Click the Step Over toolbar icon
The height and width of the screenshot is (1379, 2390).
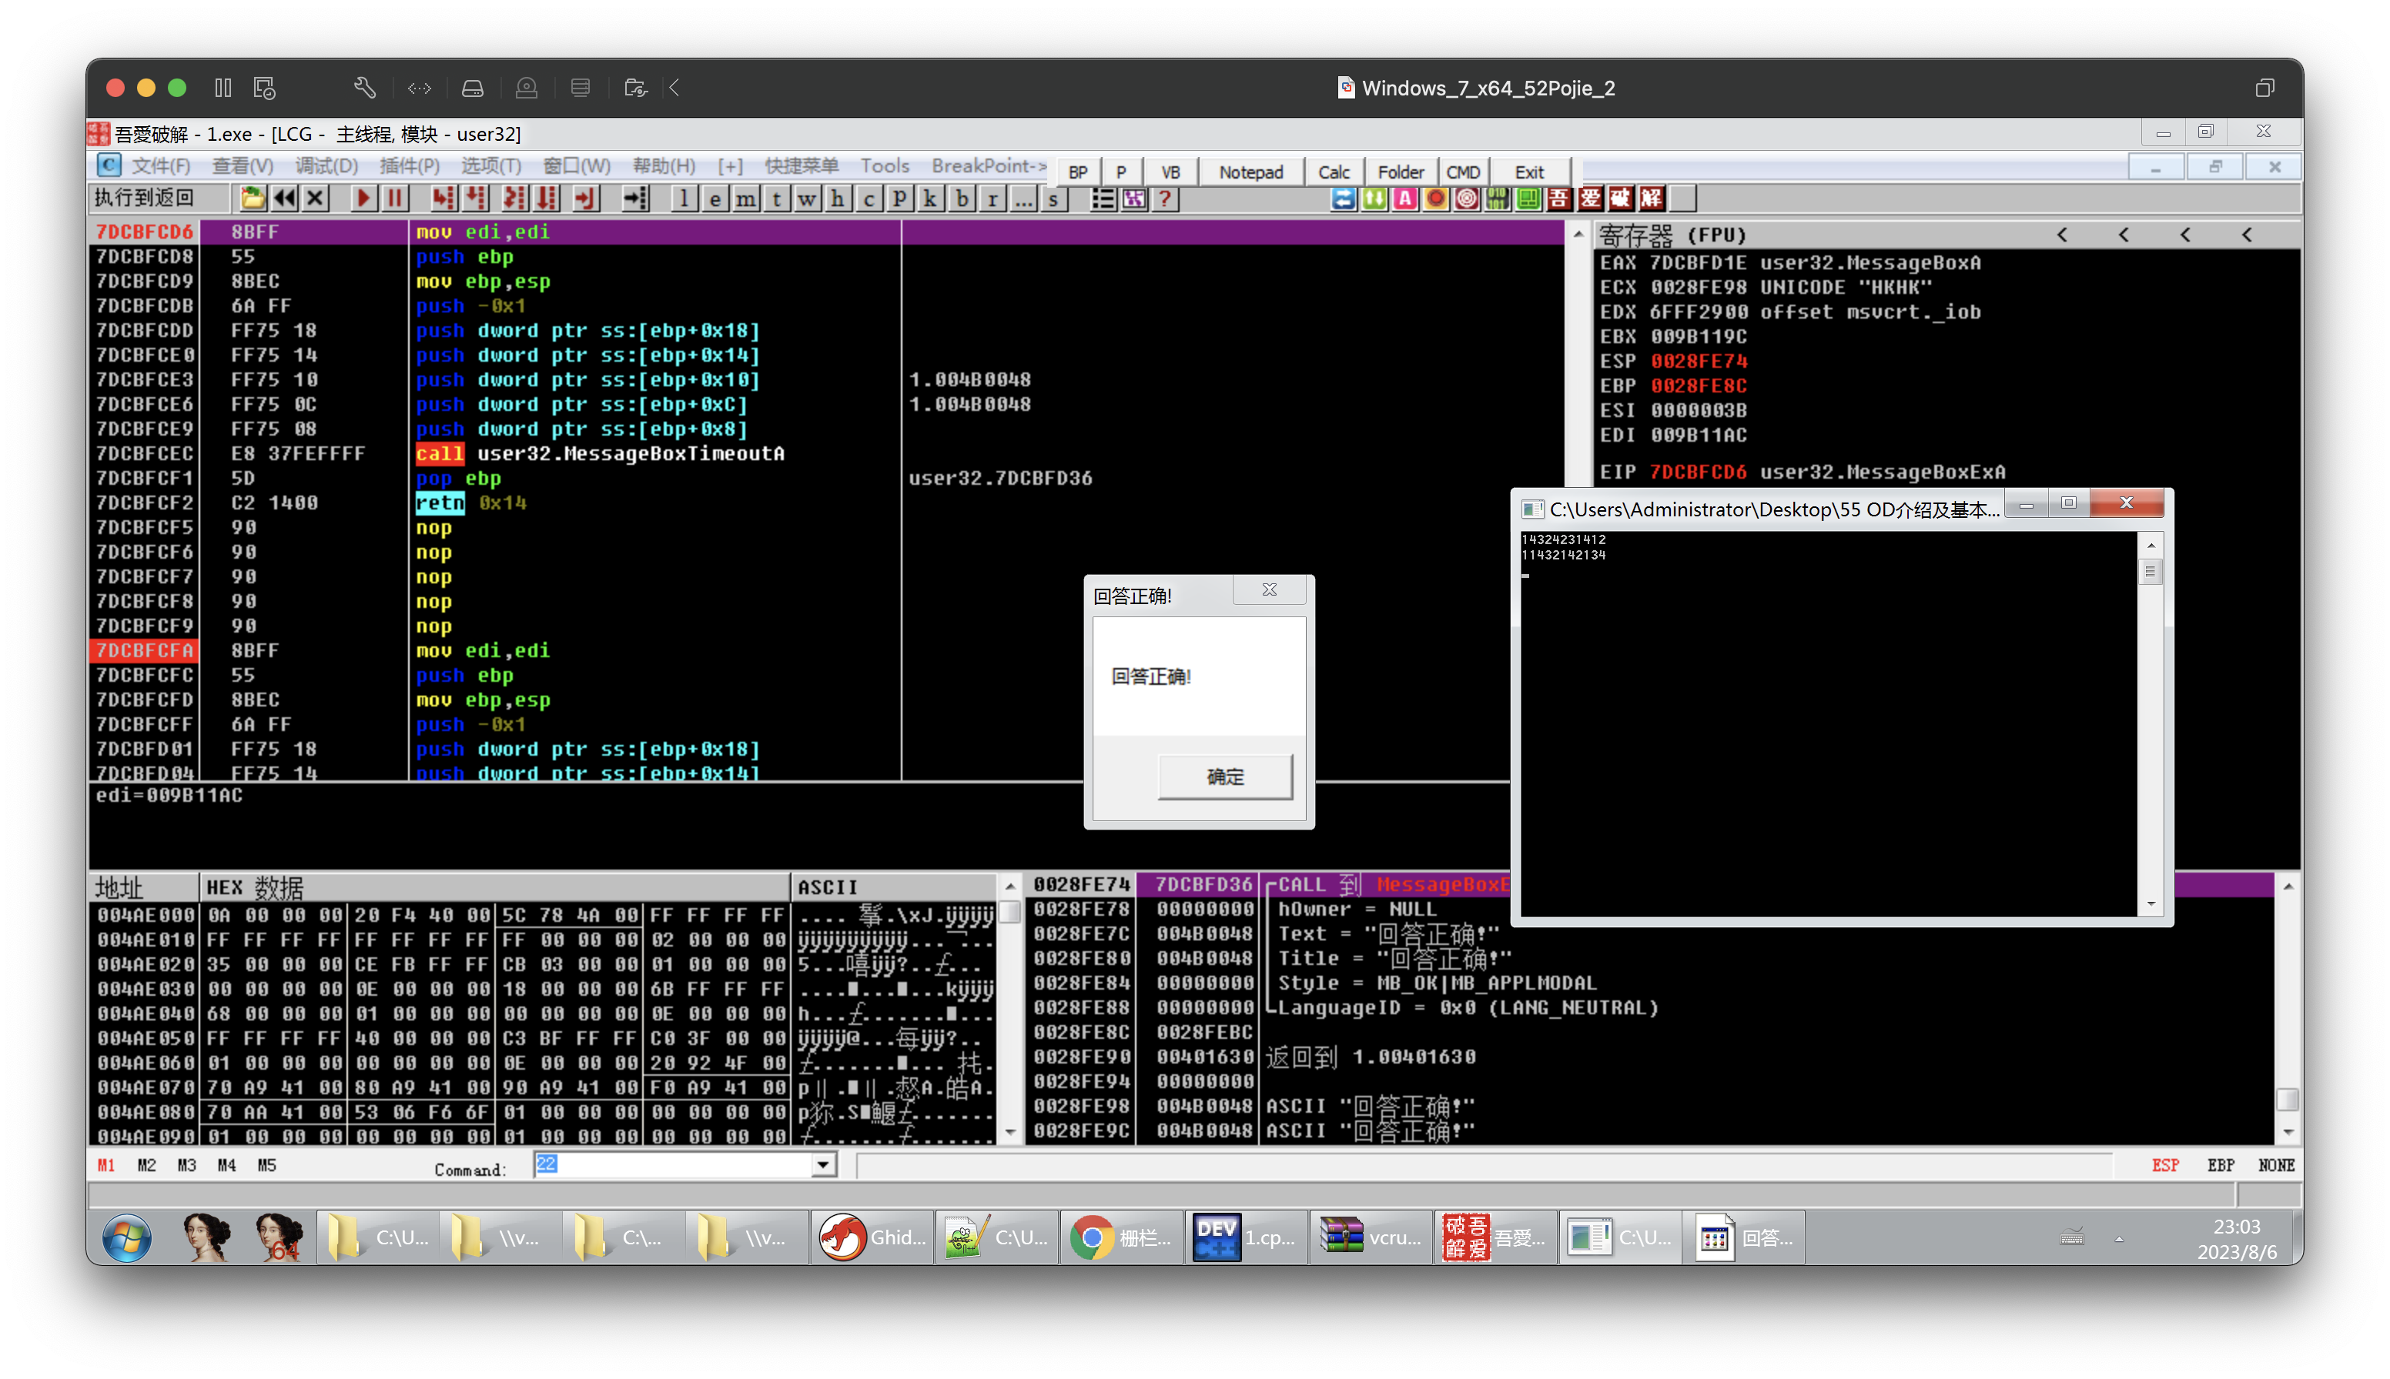(x=475, y=199)
